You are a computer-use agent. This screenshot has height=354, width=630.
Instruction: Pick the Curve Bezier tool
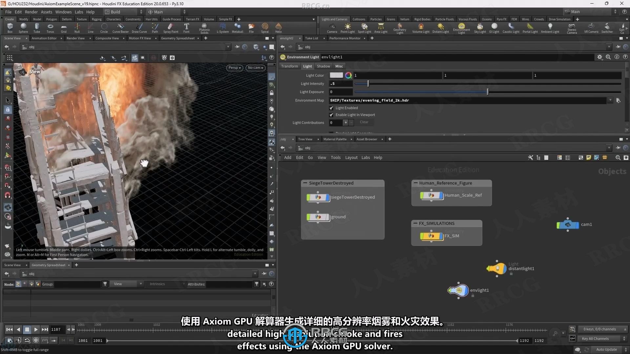tap(120, 28)
